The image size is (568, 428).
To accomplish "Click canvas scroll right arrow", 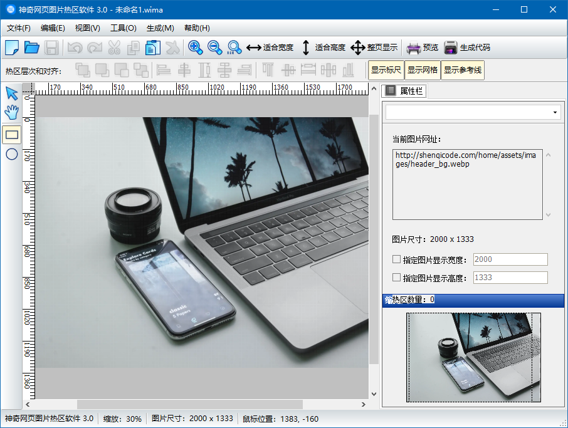I will click(x=364, y=404).
